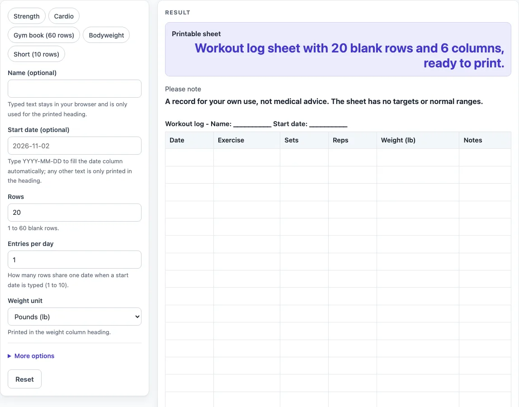Expand the More options section
519x407 pixels.
tap(31, 356)
